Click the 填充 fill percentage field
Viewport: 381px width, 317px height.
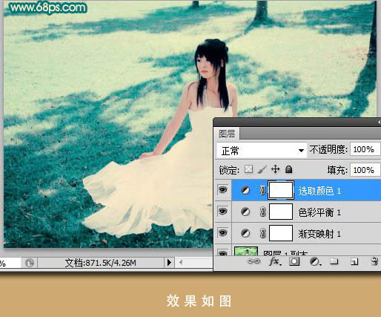click(x=365, y=170)
